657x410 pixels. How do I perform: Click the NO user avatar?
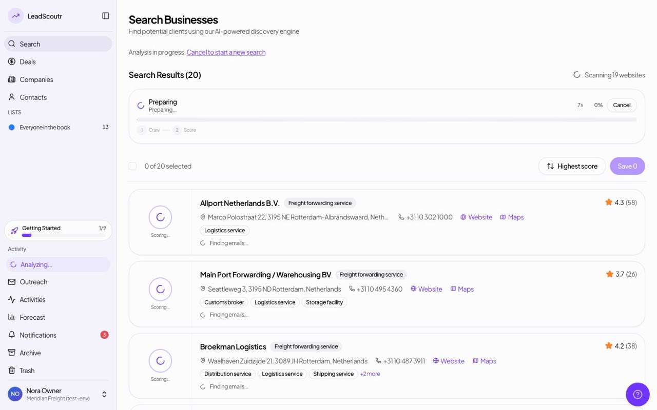coord(15,394)
